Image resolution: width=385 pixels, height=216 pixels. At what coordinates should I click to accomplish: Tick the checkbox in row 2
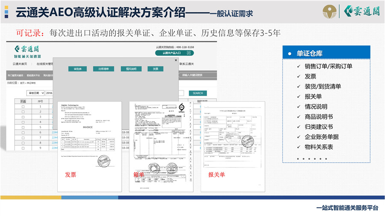click(x=23, y=112)
